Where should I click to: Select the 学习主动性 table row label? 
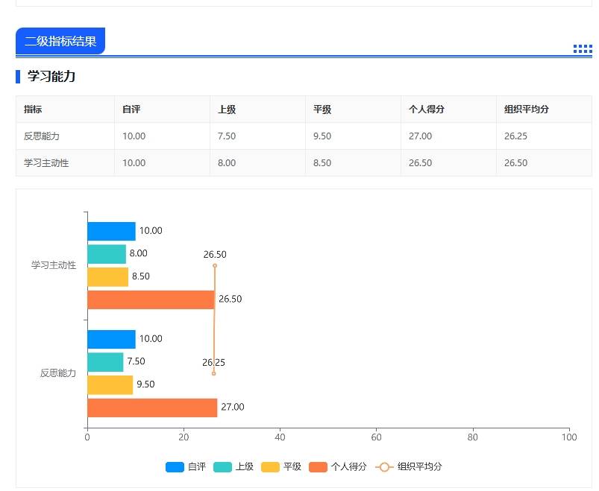(x=46, y=163)
